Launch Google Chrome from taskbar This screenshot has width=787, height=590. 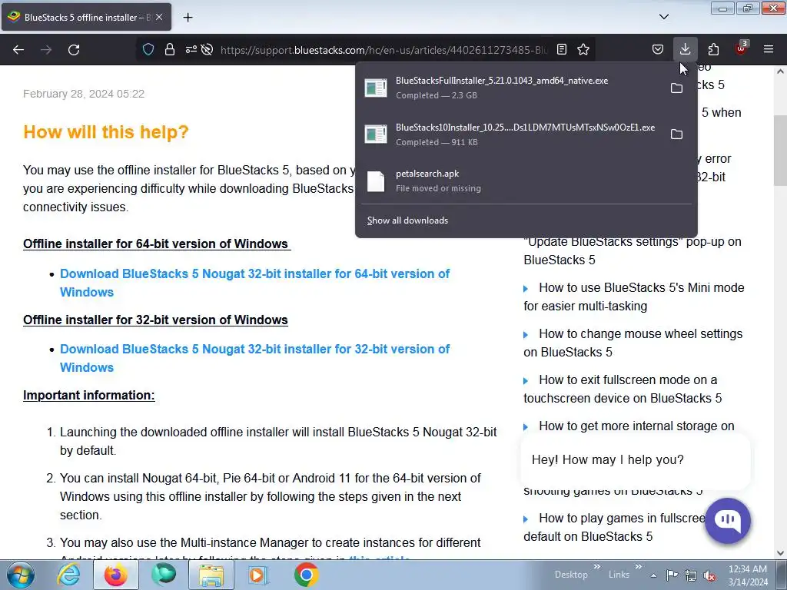coord(306,575)
